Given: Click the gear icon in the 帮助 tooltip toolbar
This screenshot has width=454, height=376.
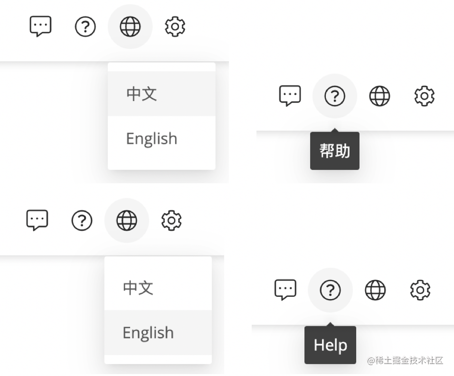Looking at the screenshot, I should click(x=425, y=96).
